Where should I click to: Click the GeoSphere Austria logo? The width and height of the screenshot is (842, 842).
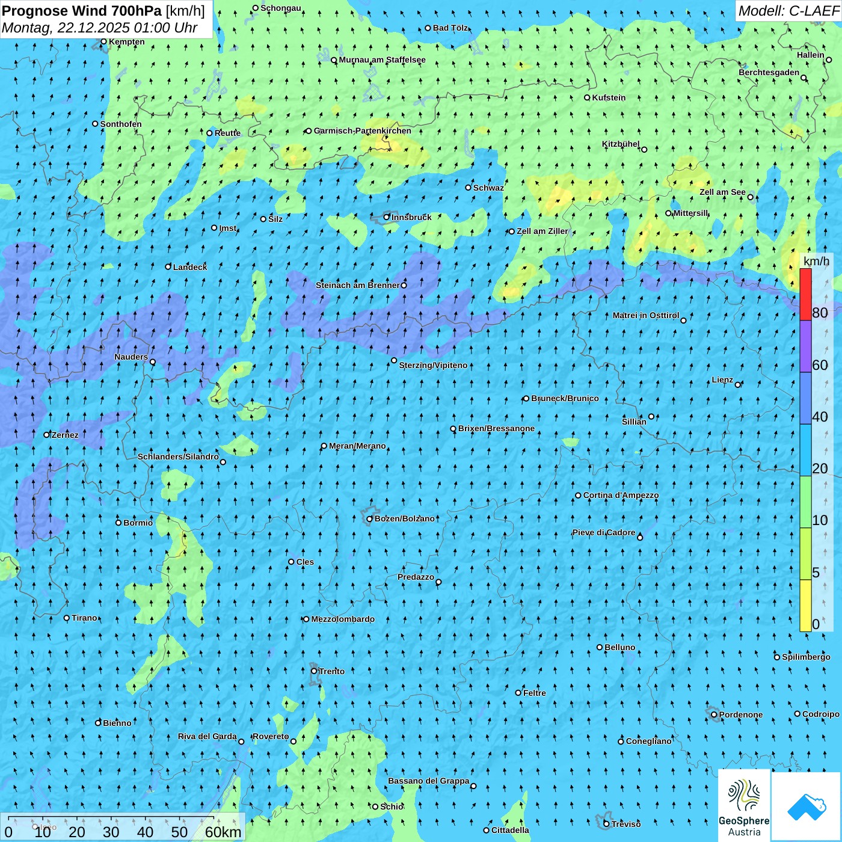tap(744, 805)
